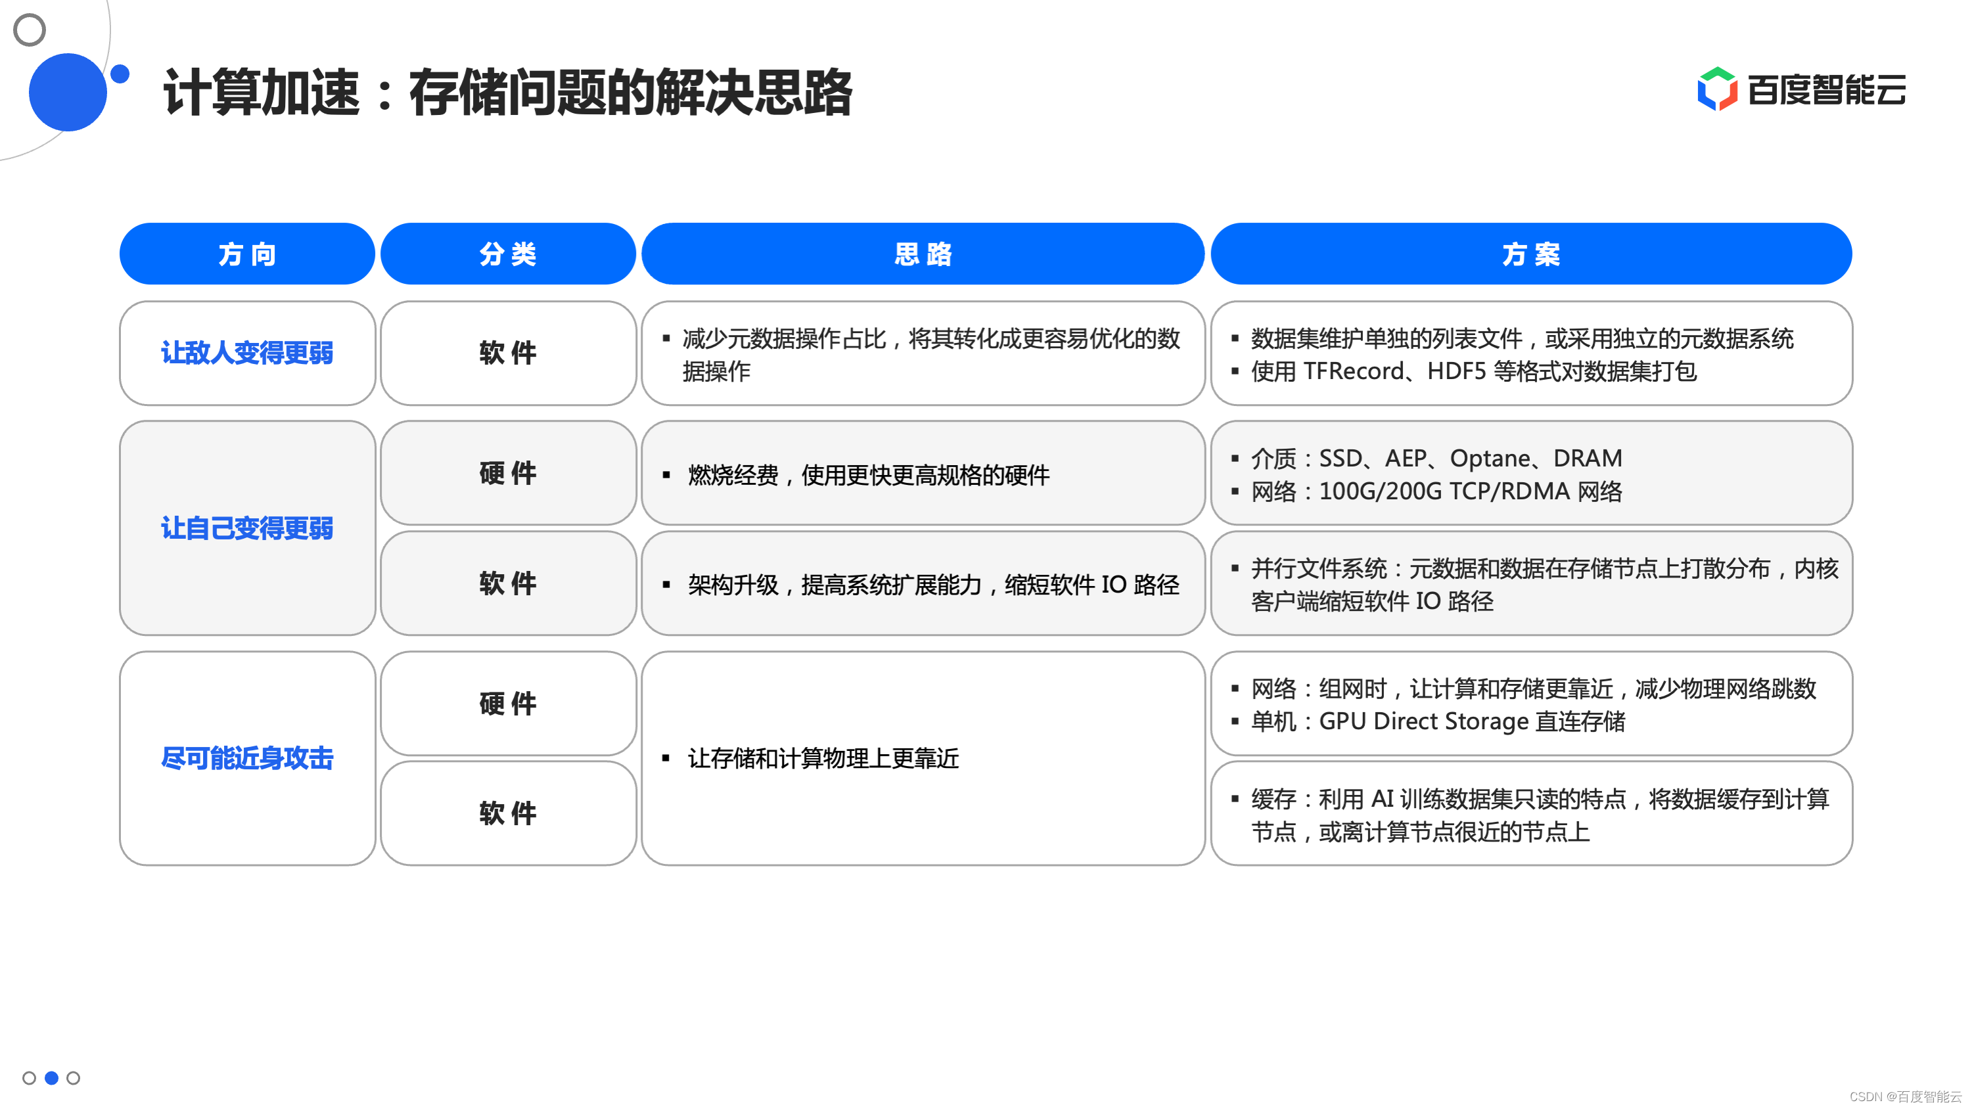The image size is (1972, 1109).
Task: Click the small blue dot beside title
Action: [x=120, y=74]
